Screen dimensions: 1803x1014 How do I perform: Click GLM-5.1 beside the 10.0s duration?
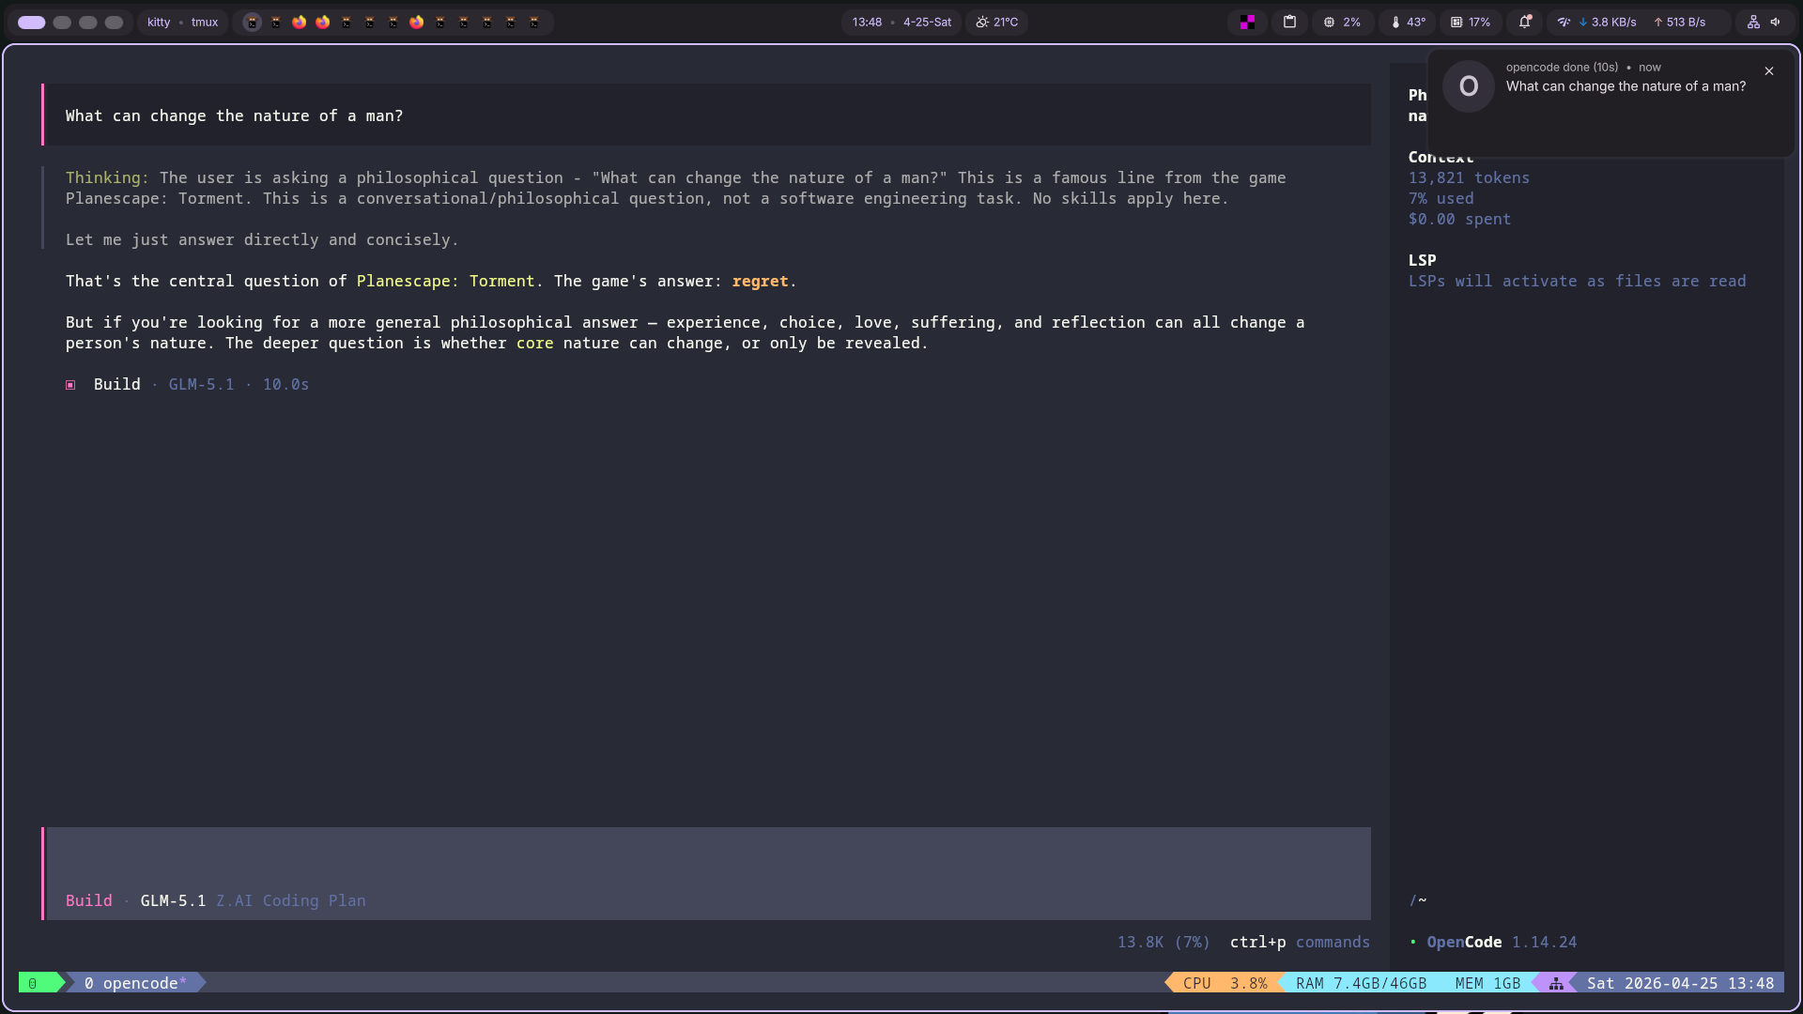(201, 384)
